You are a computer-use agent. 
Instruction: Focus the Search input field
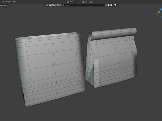[x=83, y=5]
